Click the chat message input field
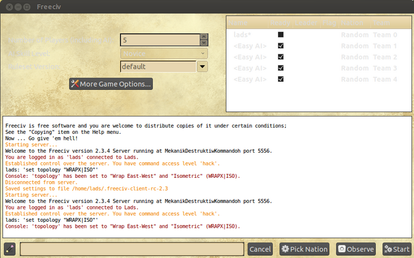 [x=132, y=249]
